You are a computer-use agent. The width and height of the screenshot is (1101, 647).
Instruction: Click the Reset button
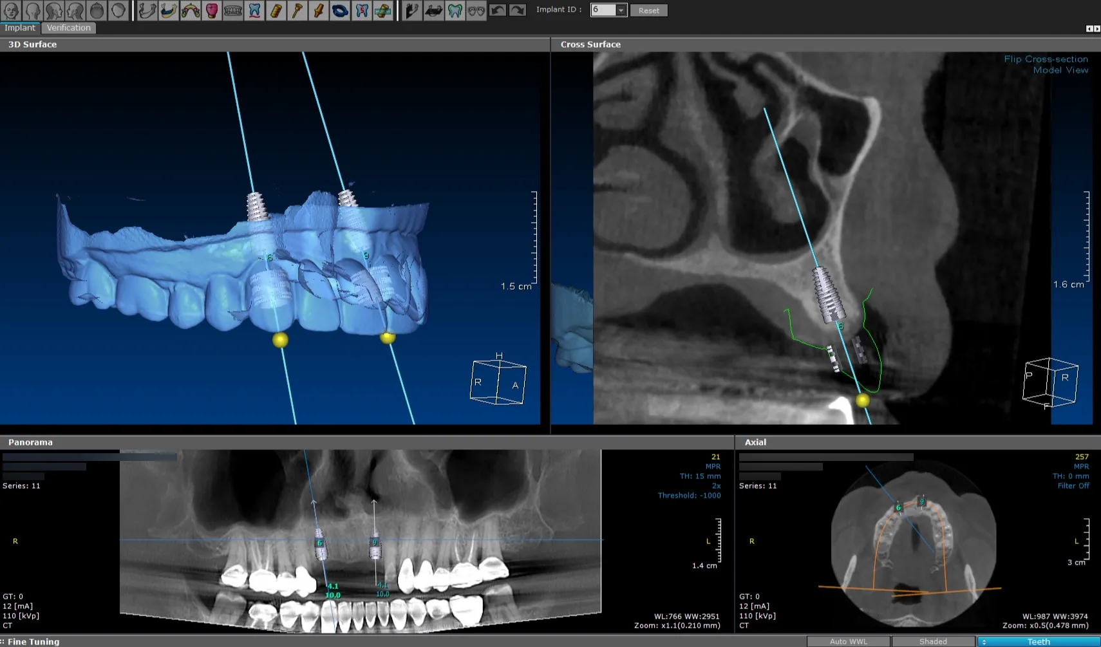coord(648,10)
